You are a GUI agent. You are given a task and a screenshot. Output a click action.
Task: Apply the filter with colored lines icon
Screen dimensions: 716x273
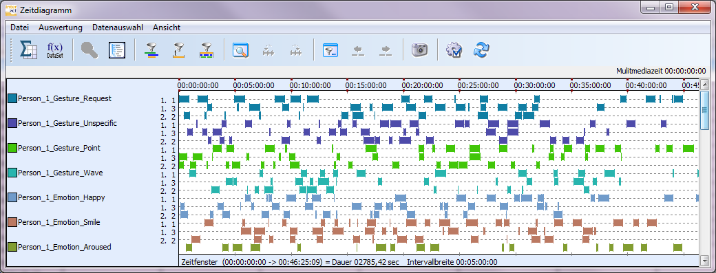pos(151,50)
